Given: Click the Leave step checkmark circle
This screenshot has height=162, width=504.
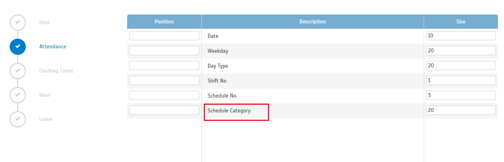Looking at the screenshot, I should click(18, 119).
